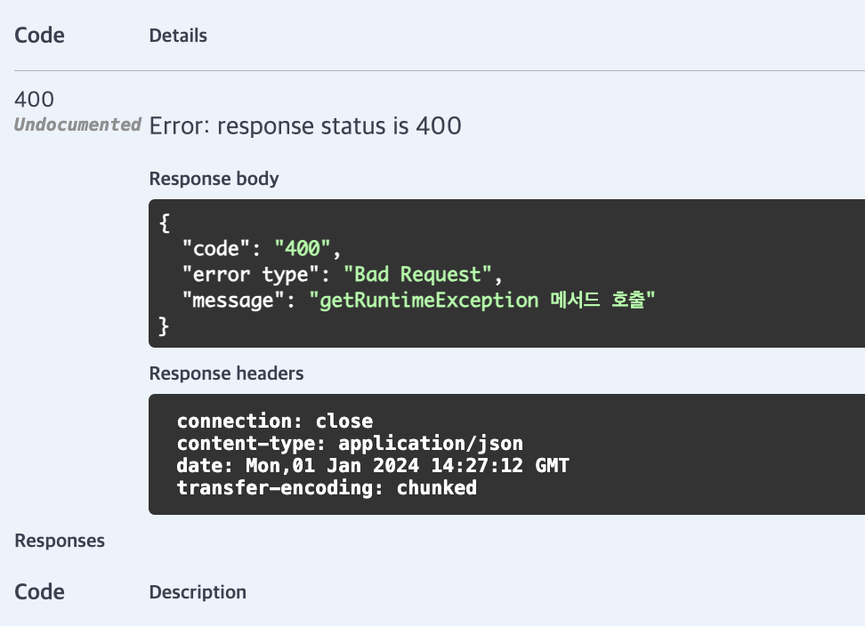
Task: Click the Responses section heading
Action: point(60,542)
